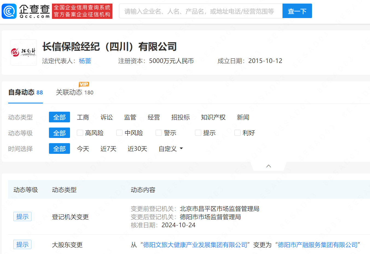This screenshot has height=254, width=370.
Task: Filter by 招投标 dynamic type
Action: (x=180, y=117)
